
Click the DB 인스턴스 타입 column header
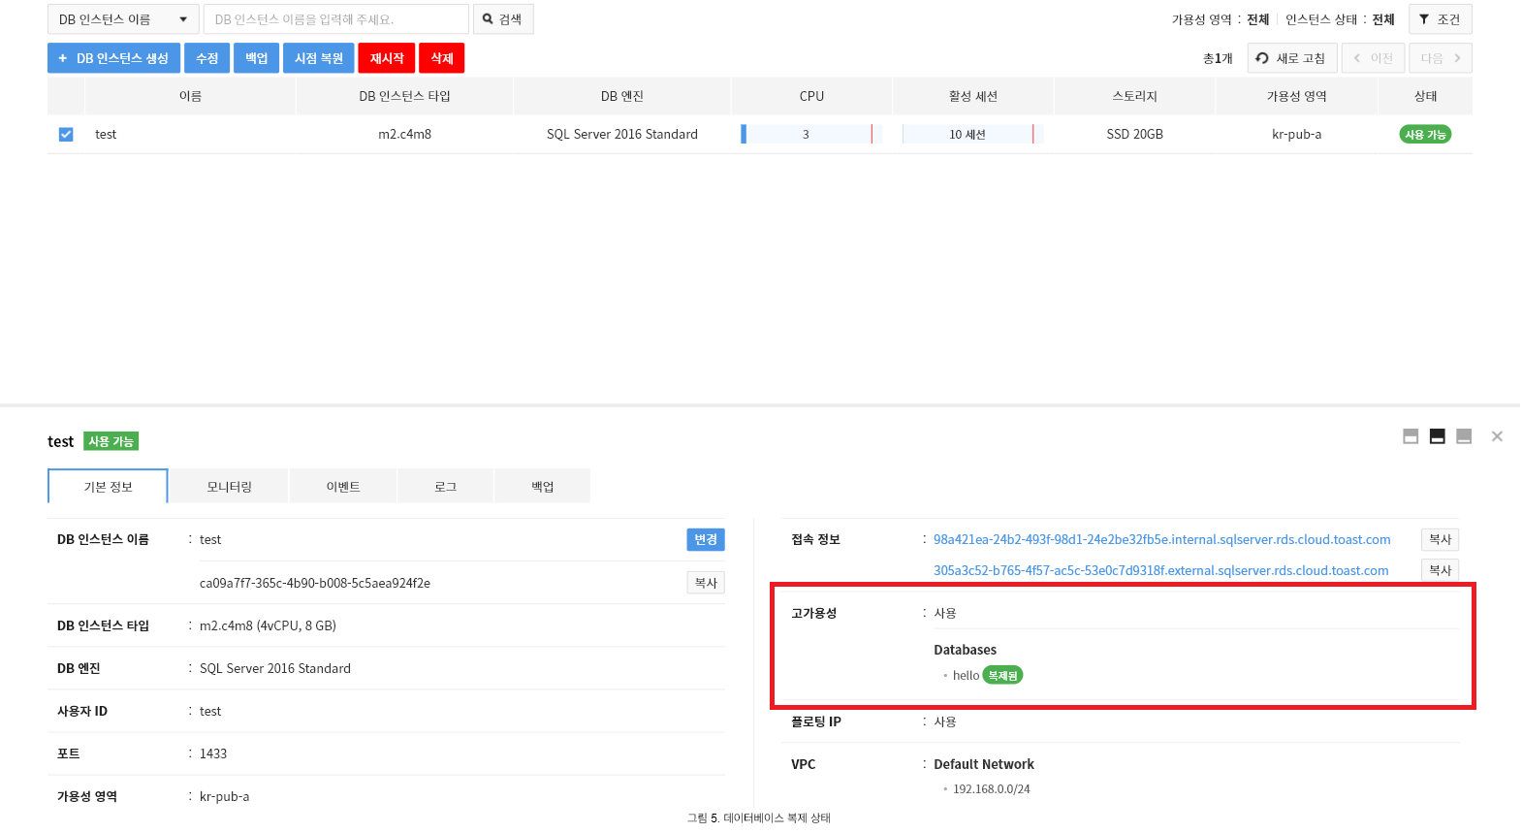point(404,96)
